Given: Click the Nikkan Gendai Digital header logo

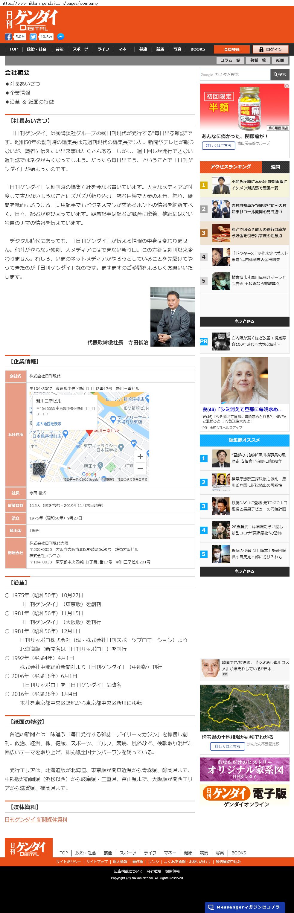Looking at the screenshot, I should 31,20.
